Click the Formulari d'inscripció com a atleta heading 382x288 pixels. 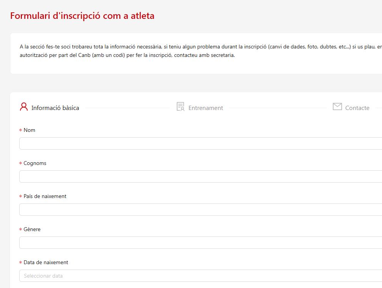(82, 16)
